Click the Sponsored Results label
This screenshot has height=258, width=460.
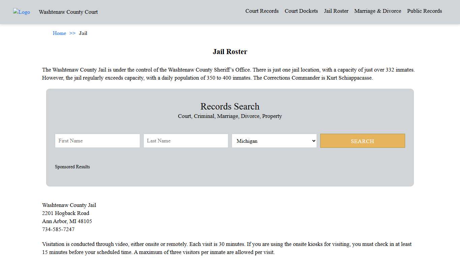pyautogui.click(x=72, y=167)
